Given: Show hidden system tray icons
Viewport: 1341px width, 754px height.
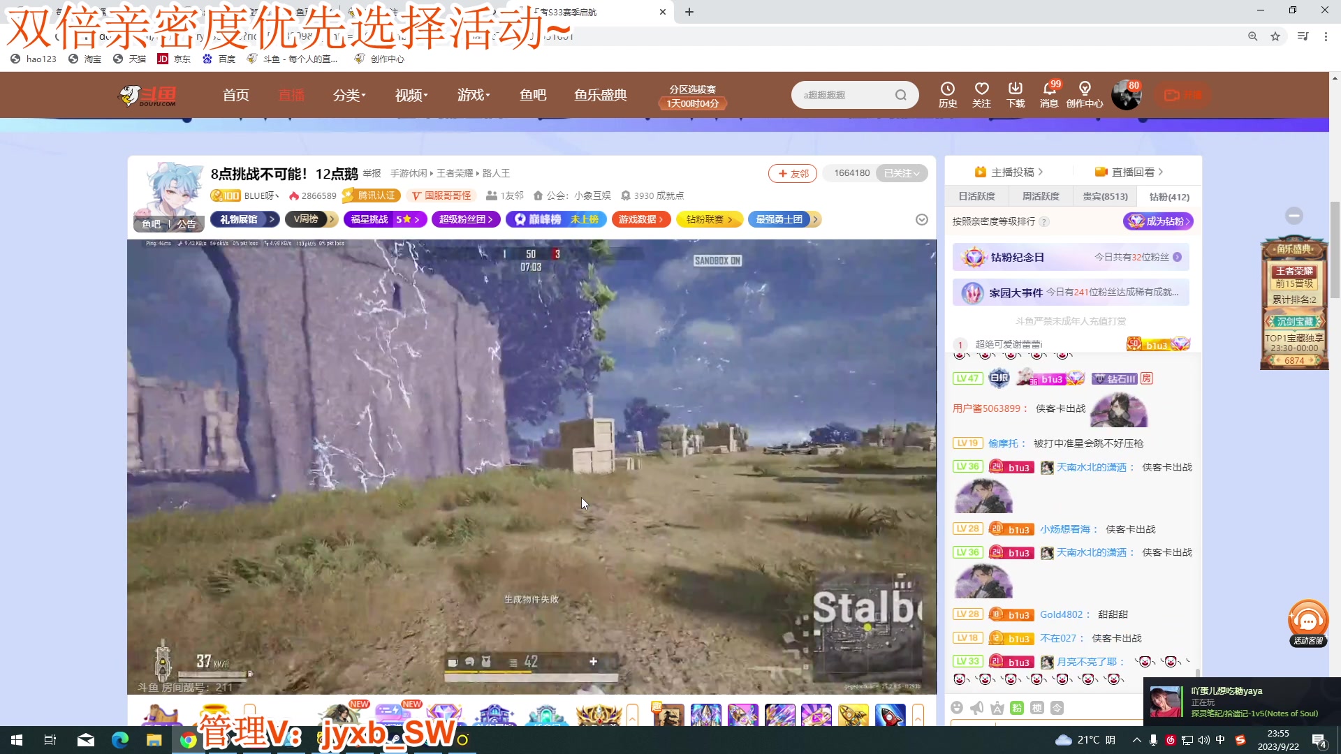Looking at the screenshot, I should [1137, 740].
